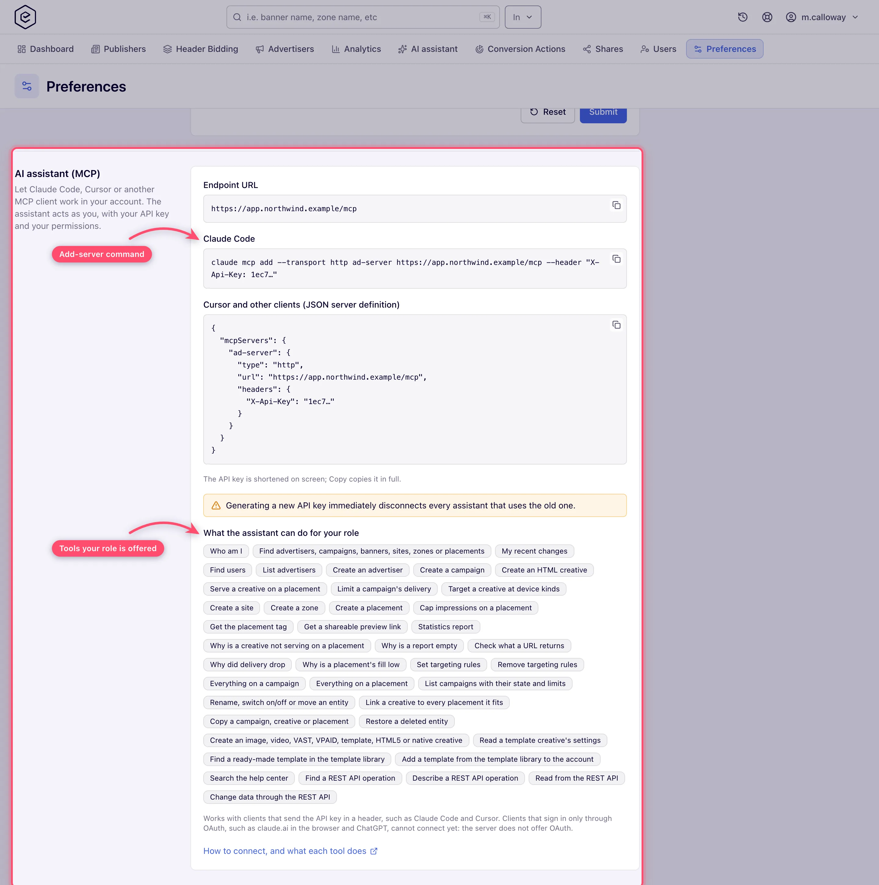Click the search magnifier icon

tap(237, 17)
